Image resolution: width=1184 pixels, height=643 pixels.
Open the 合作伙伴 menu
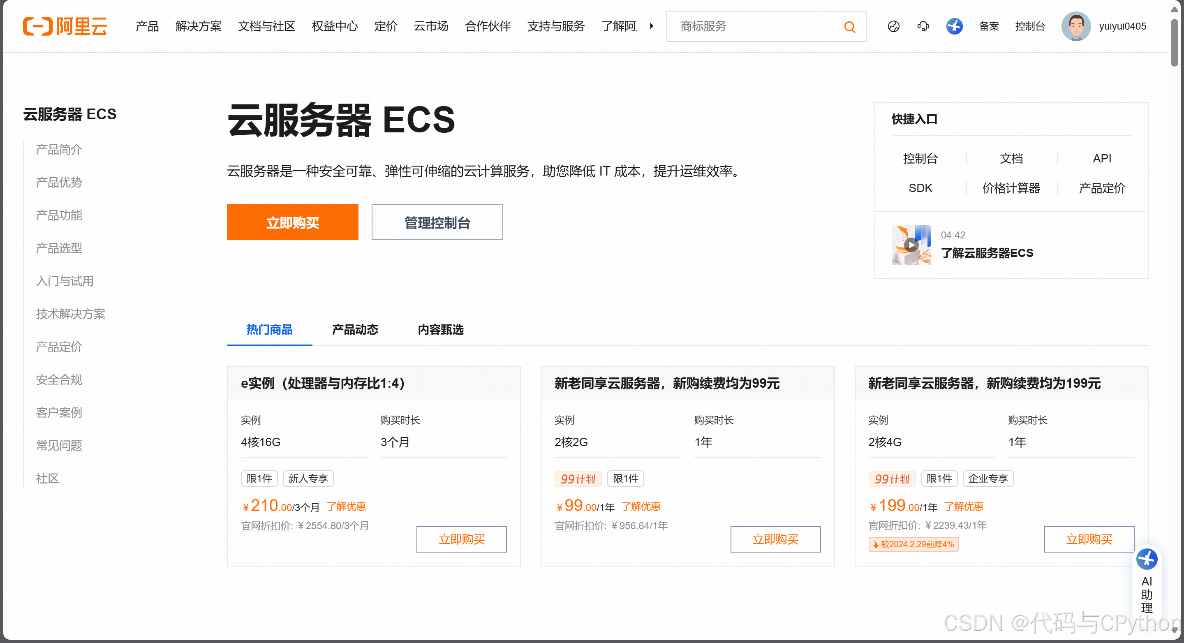point(488,26)
